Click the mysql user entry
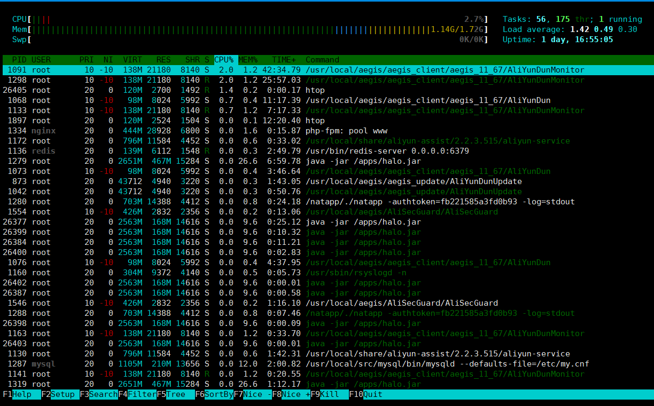This screenshot has height=406, width=654. tap(43, 364)
